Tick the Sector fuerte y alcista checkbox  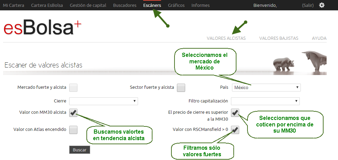click(181, 87)
